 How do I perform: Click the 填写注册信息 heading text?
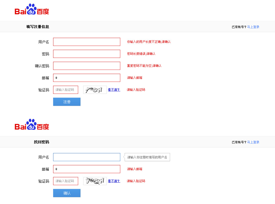click(38, 27)
